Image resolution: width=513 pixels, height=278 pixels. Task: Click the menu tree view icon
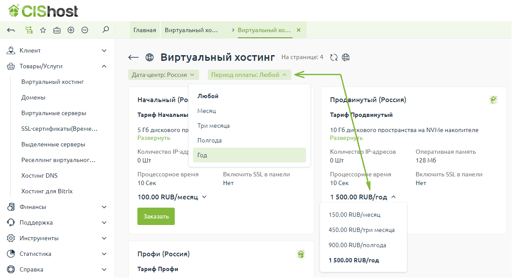tap(29, 30)
